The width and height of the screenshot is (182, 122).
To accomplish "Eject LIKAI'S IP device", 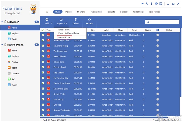I will [37, 22].
